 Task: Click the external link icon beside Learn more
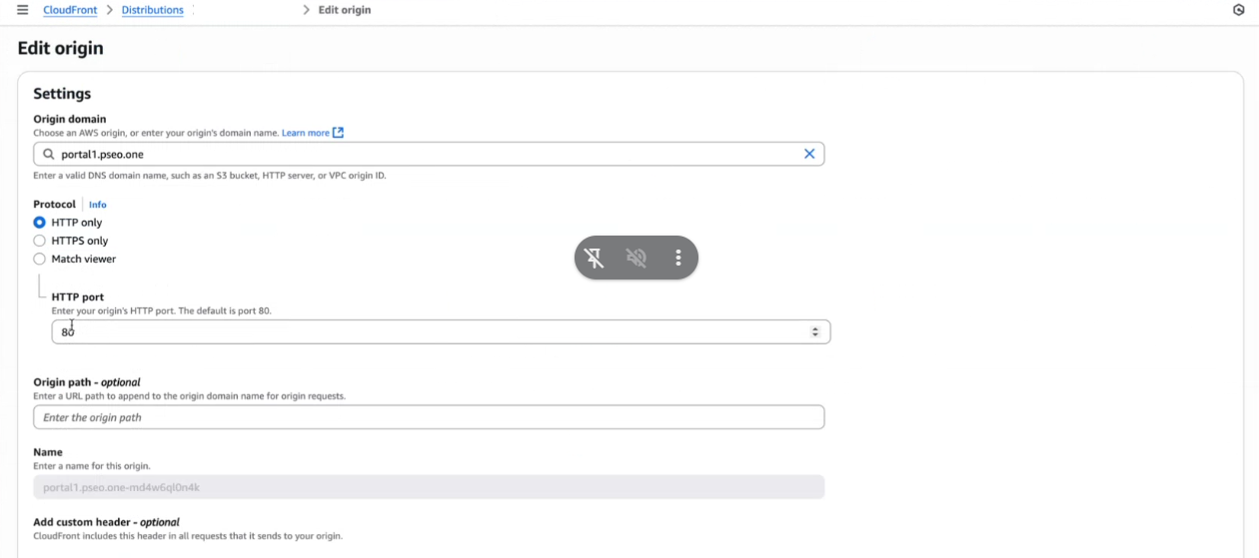(338, 133)
